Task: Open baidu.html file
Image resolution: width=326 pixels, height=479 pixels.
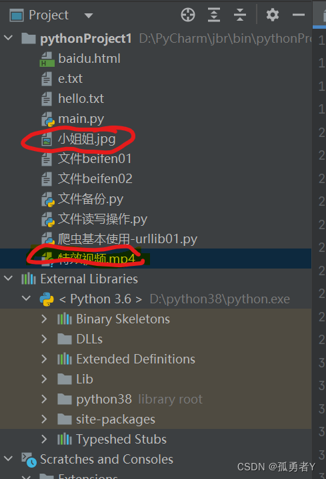Action: 89,59
